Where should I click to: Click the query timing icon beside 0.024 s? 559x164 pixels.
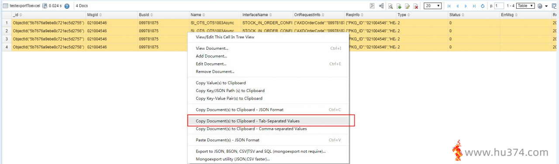[45, 6]
